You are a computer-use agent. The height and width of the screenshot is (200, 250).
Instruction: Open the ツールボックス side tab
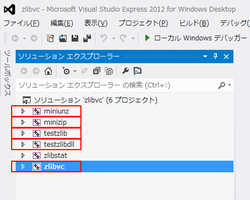[7, 73]
